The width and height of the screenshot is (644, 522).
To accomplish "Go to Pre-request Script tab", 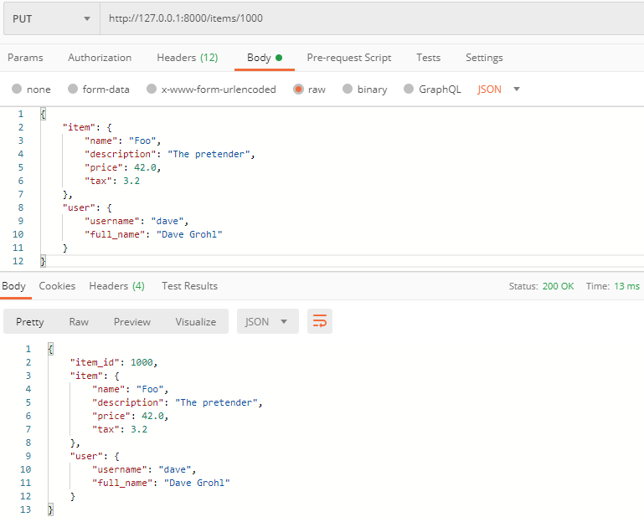I will pos(348,58).
